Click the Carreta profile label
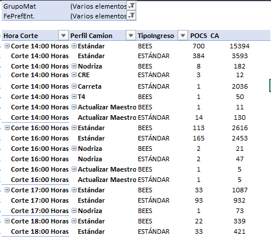The width and height of the screenshot is (271, 243). [x=89, y=86]
